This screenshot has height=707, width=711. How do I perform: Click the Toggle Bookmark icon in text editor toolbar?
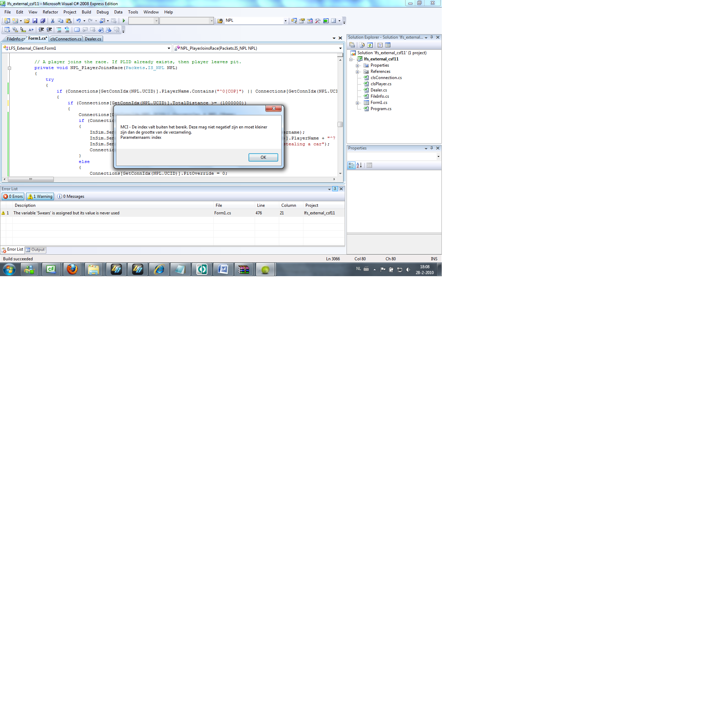coord(77,30)
